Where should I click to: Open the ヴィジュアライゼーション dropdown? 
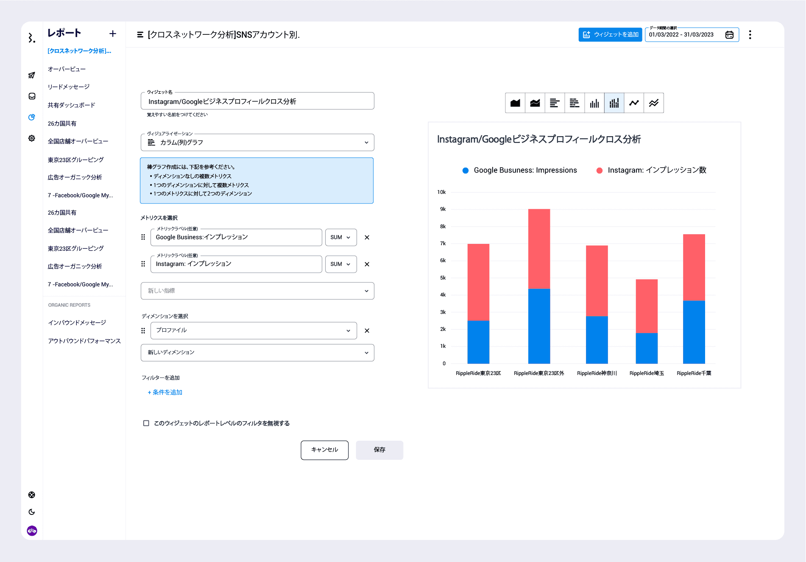(257, 143)
